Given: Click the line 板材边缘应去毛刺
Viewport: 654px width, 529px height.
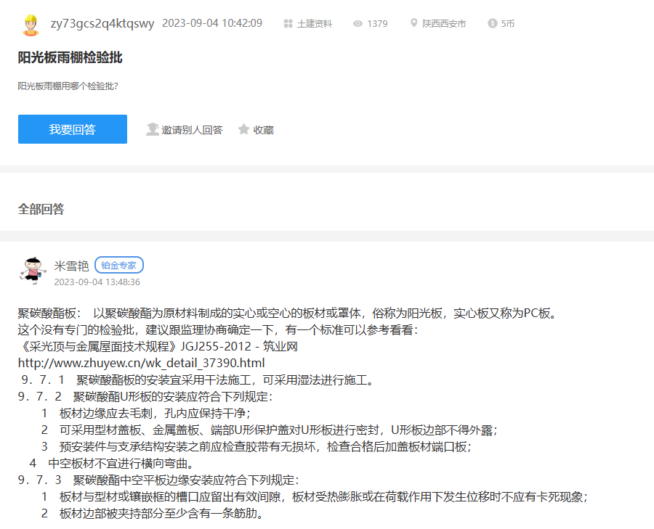Looking at the screenshot, I should [146, 413].
